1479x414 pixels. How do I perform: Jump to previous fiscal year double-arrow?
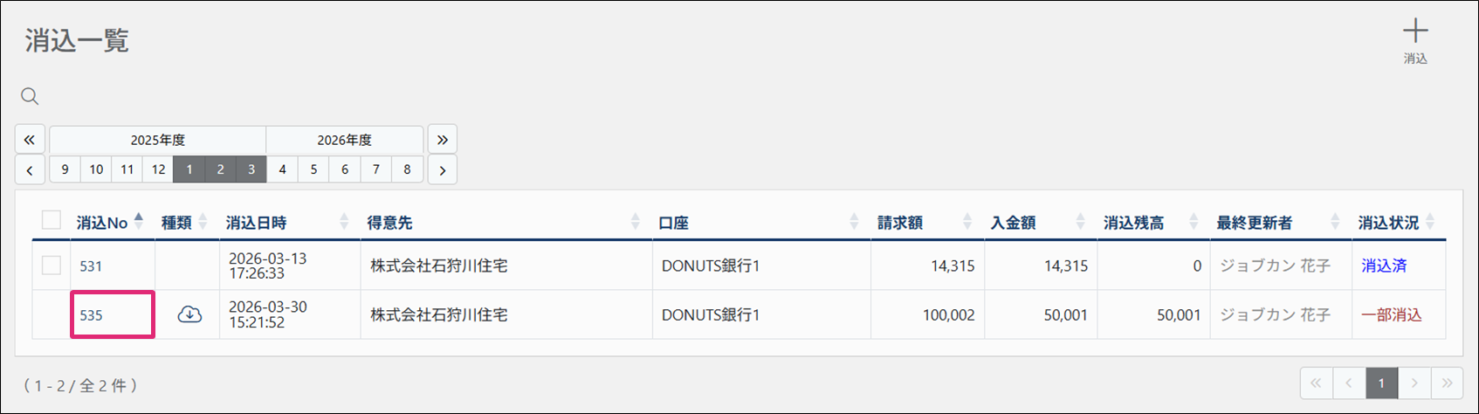(x=30, y=140)
